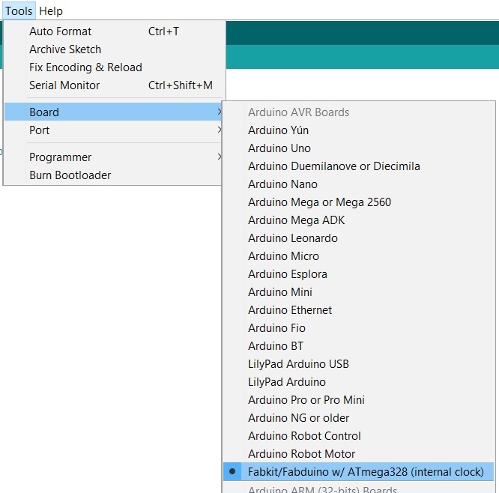Select Arduino Mega or Mega 2560
This screenshot has height=493, width=499.
(x=319, y=202)
